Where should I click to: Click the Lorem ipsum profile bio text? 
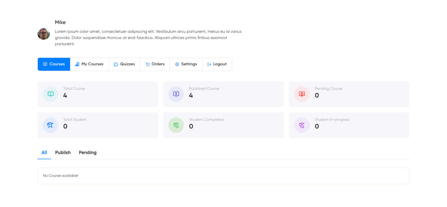[148, 38]
